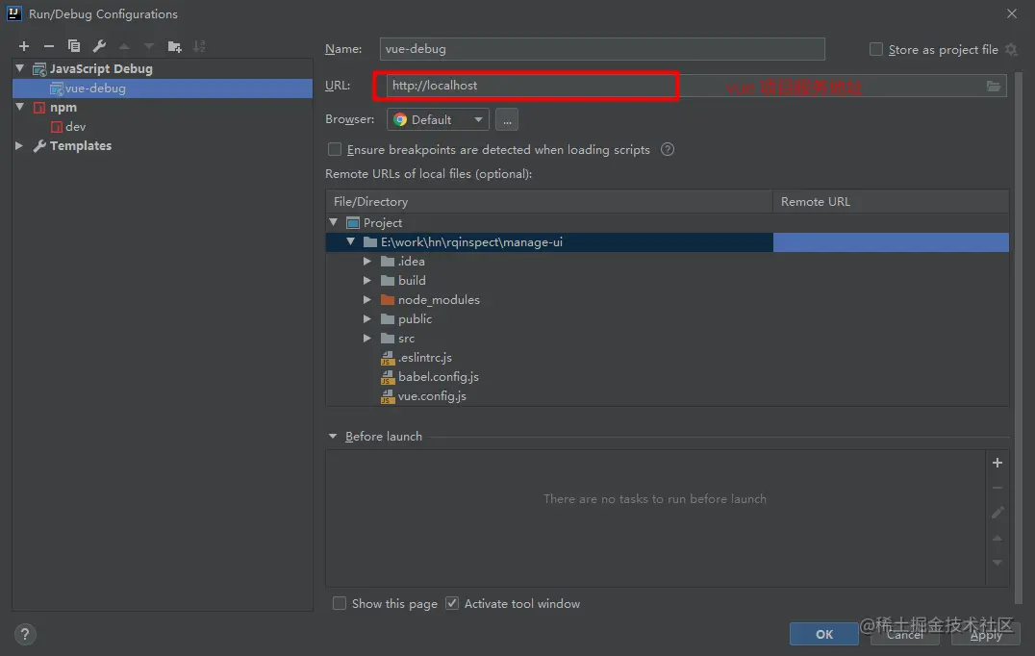Move the configuration down

point(149,46)
